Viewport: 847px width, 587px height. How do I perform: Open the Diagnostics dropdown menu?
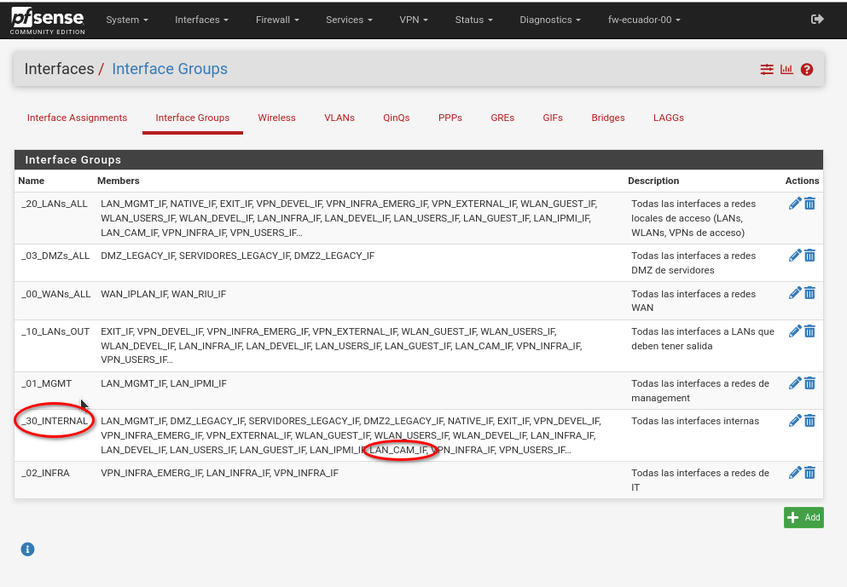[x=550, y=20]
